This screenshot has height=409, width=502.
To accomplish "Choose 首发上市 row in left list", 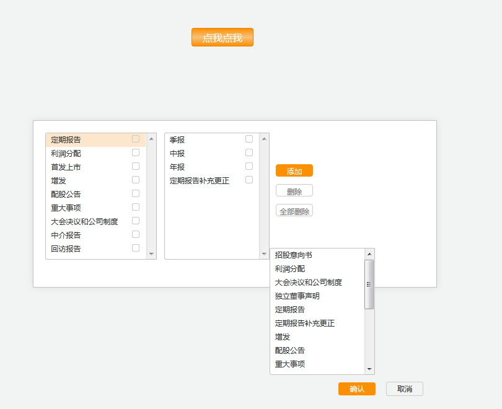I will coord(66,167).
